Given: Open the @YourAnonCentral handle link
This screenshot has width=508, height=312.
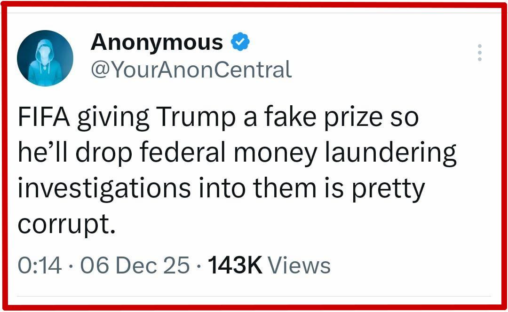Looking at the screenshot, I should [x=191, y=70].
